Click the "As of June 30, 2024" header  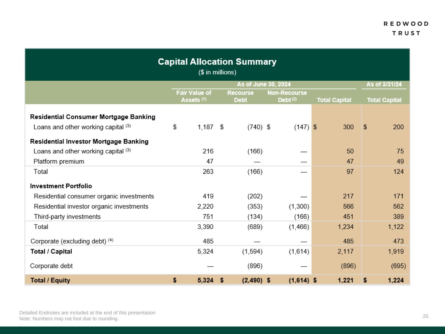point(263,84)
